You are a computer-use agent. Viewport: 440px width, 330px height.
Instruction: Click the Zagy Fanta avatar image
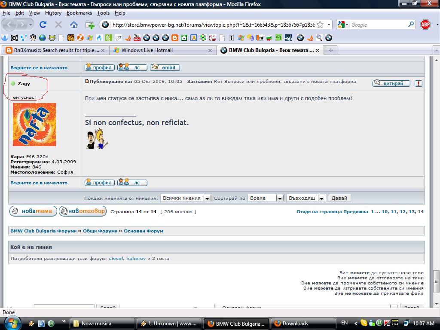[34, 125]
